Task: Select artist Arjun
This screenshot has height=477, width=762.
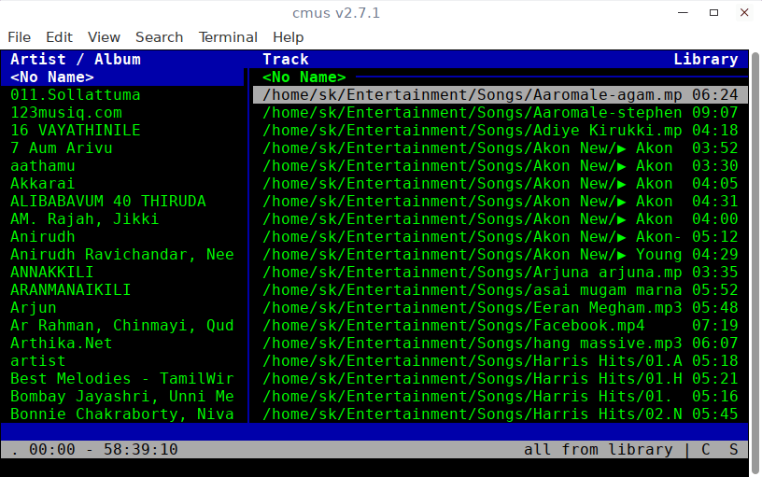Action: (122, 307)
